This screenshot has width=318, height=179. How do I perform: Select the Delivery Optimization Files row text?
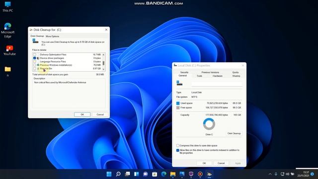coord(53,55)
